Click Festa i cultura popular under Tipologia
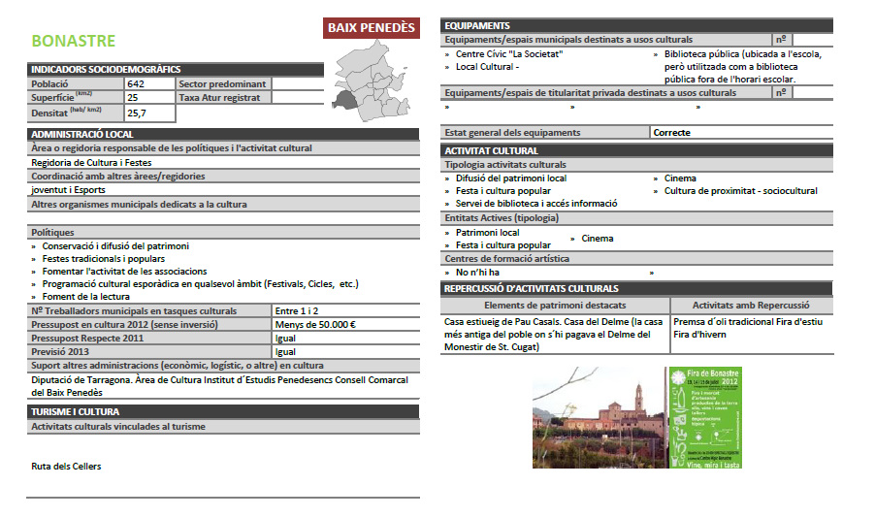This screenshot has width=875, height=518. click(x=503, y=191)
